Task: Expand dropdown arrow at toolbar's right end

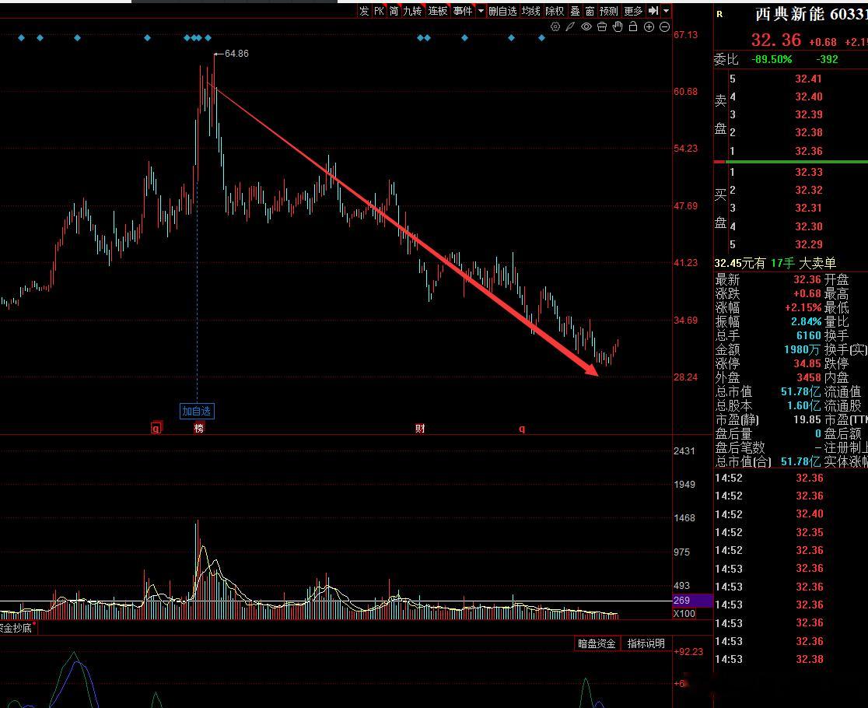Action: [666, 11]
